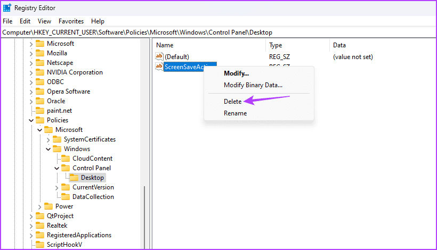Click the ODBC folder icon
Viewport: 437px width, 250px height.
pos(40,82)
